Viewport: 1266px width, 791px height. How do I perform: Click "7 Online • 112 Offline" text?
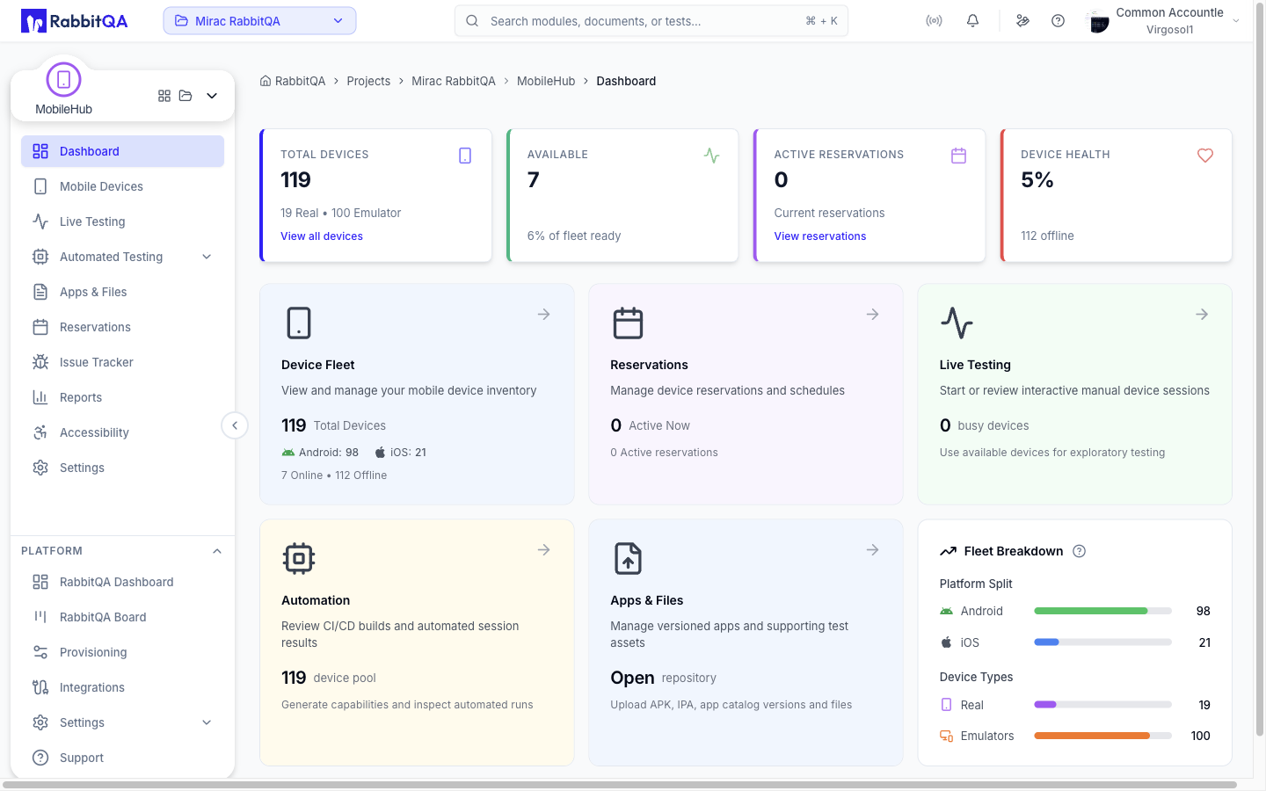tap(334, 475)
